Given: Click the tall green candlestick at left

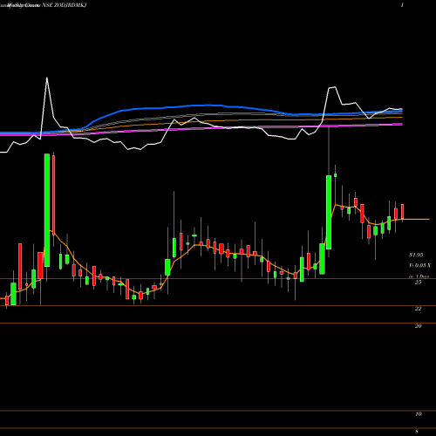Looking at the screenshot, I should [x=47, y=210].
